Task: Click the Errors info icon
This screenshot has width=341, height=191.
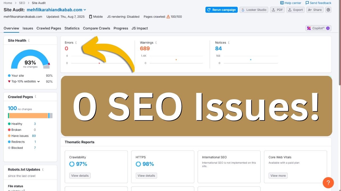Action: tap(76, 42)
